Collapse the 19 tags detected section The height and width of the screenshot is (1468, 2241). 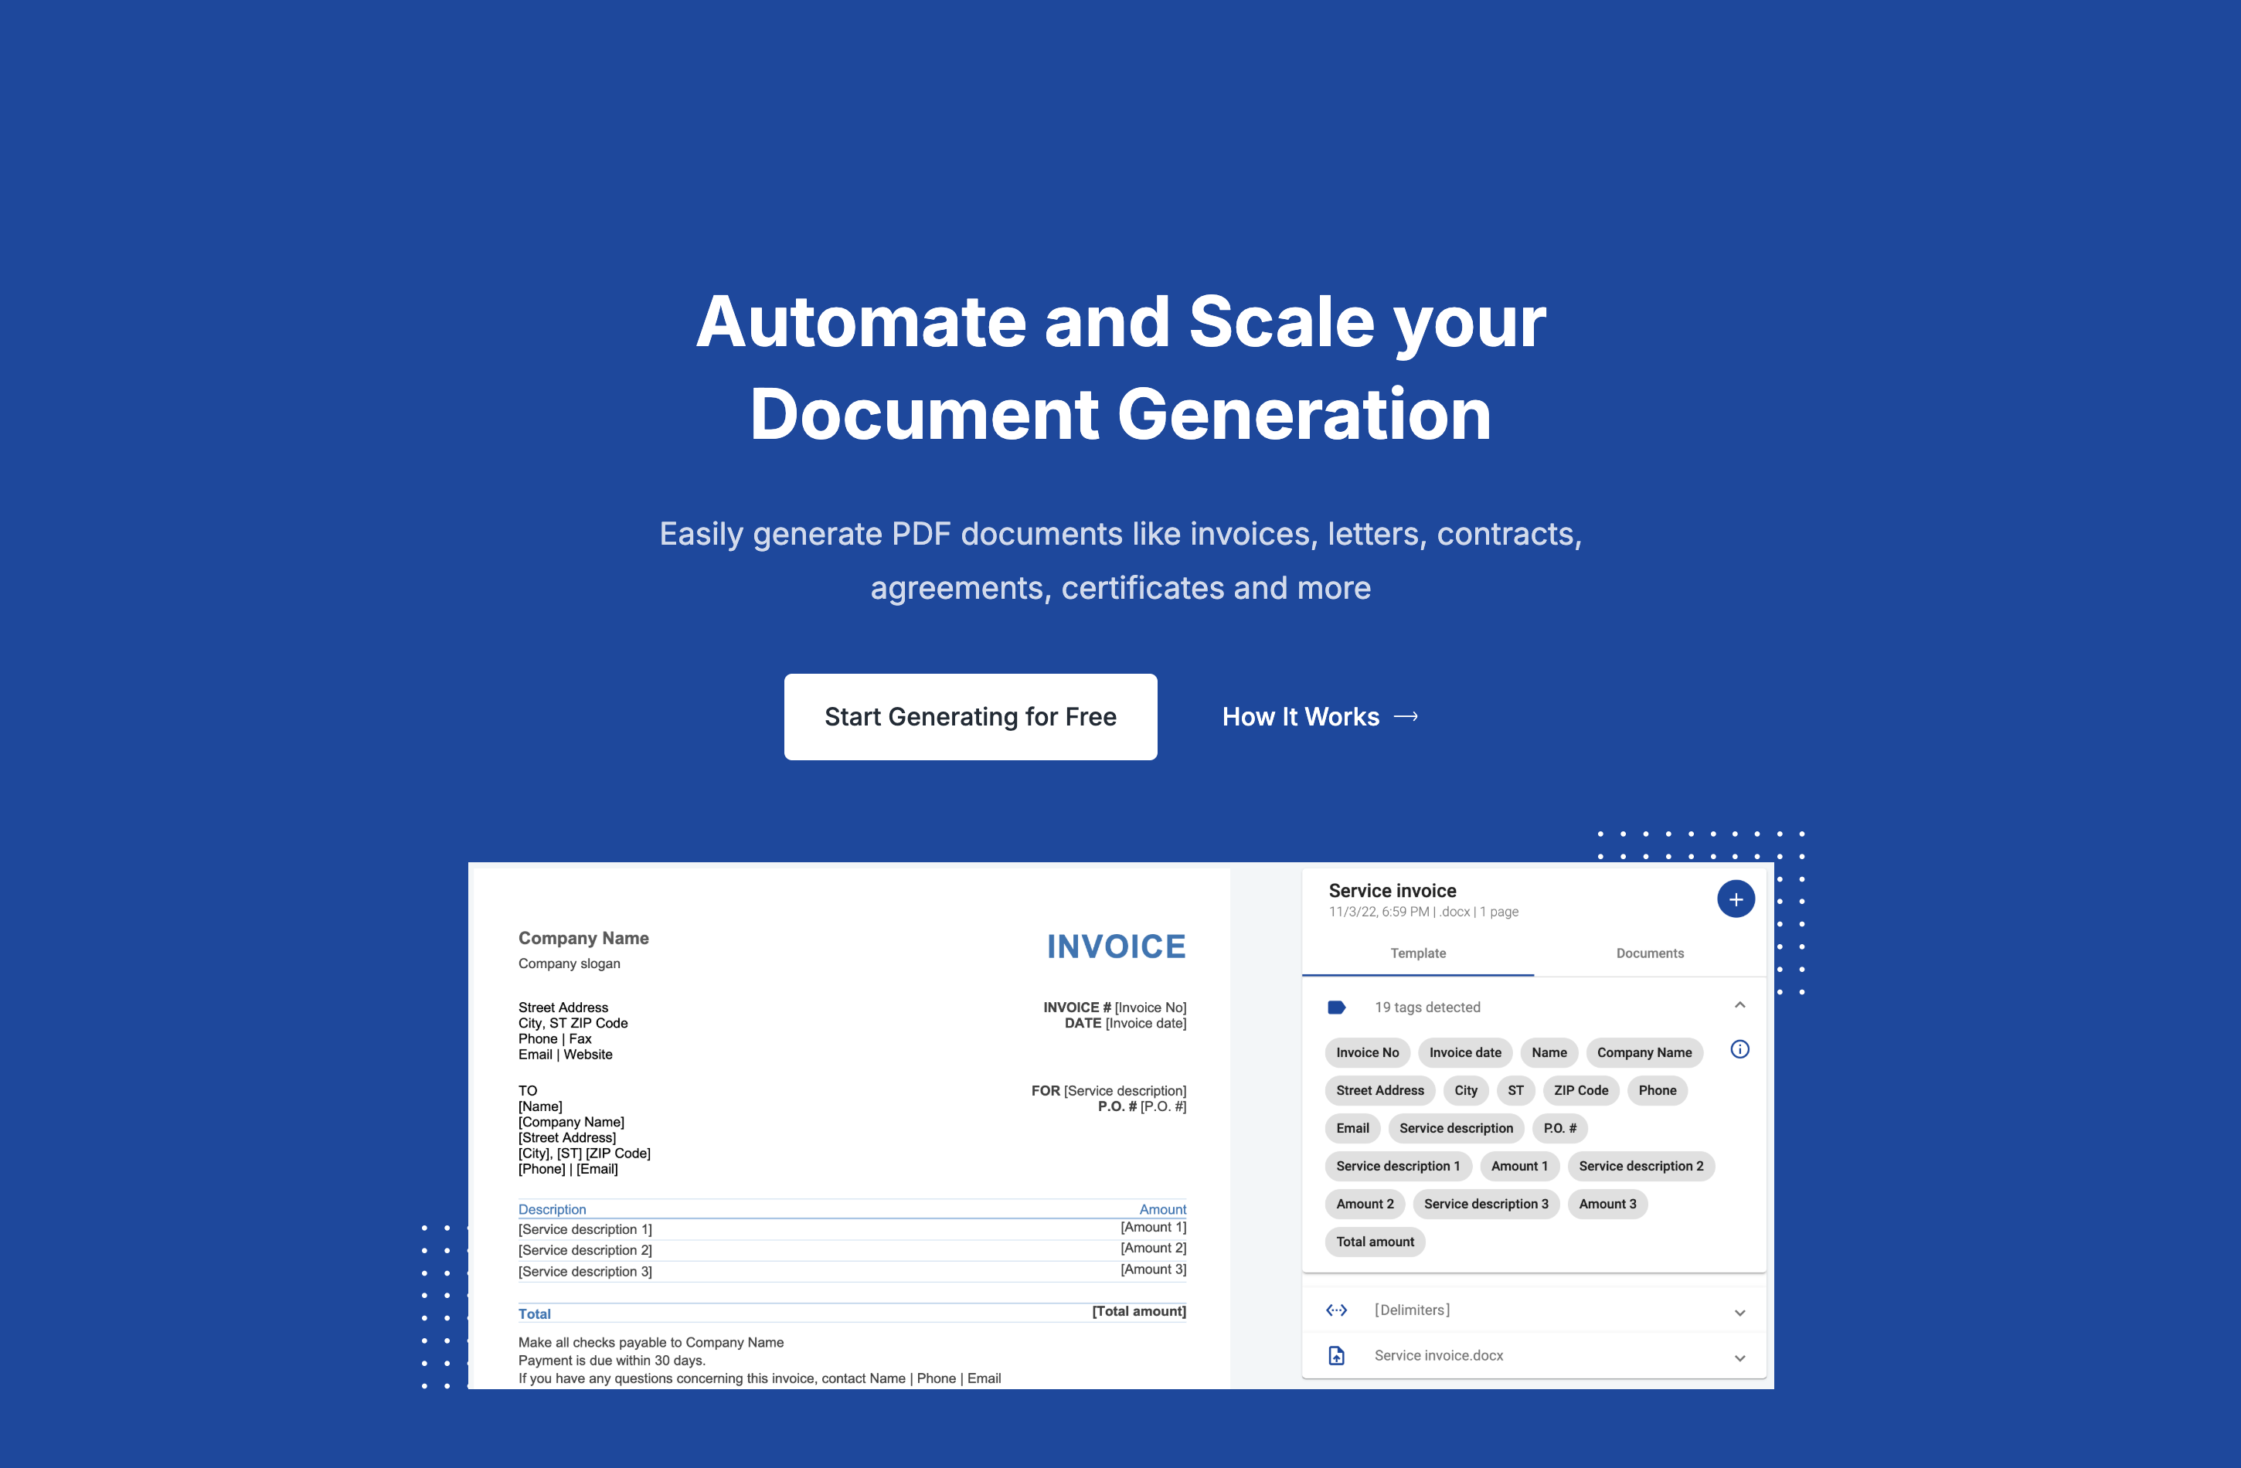(1739, 1006)
